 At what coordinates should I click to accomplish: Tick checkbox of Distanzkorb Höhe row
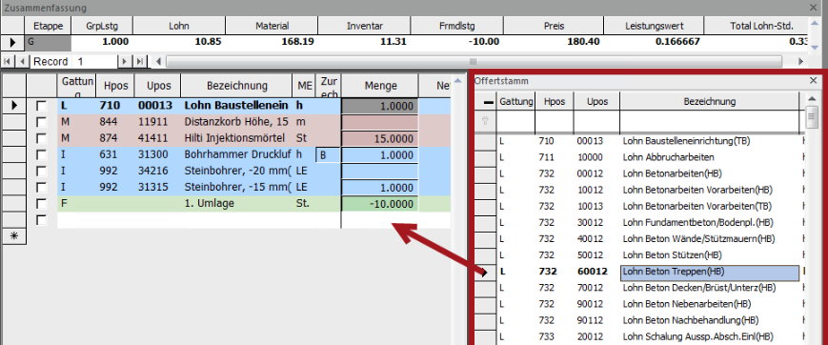[x=41, y=122]
